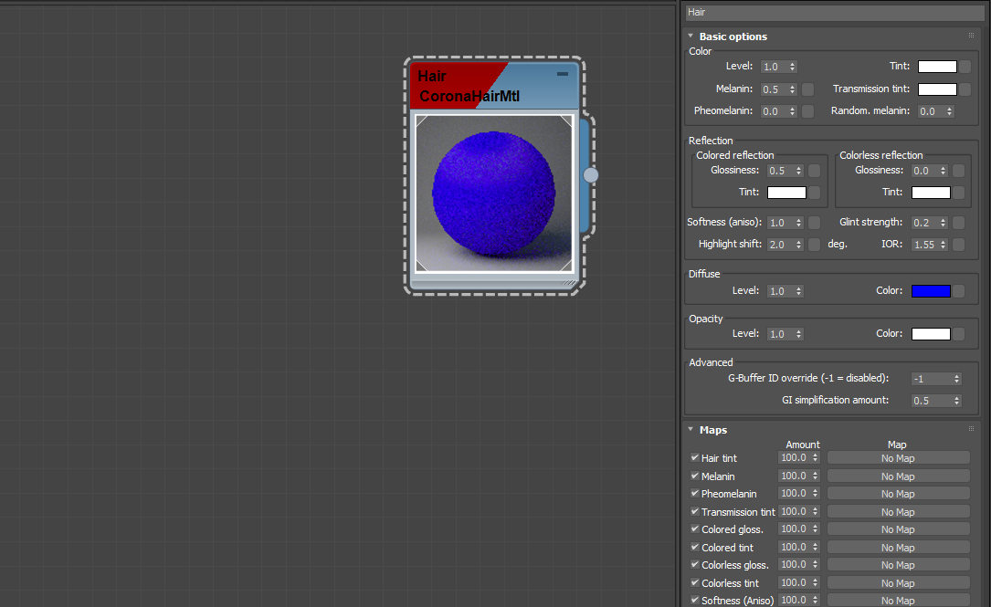Uncheck the Pheomelanin map checkbox
Image resolution: width=991 pixels, height=607 pixels.
(x=694, y=493)
